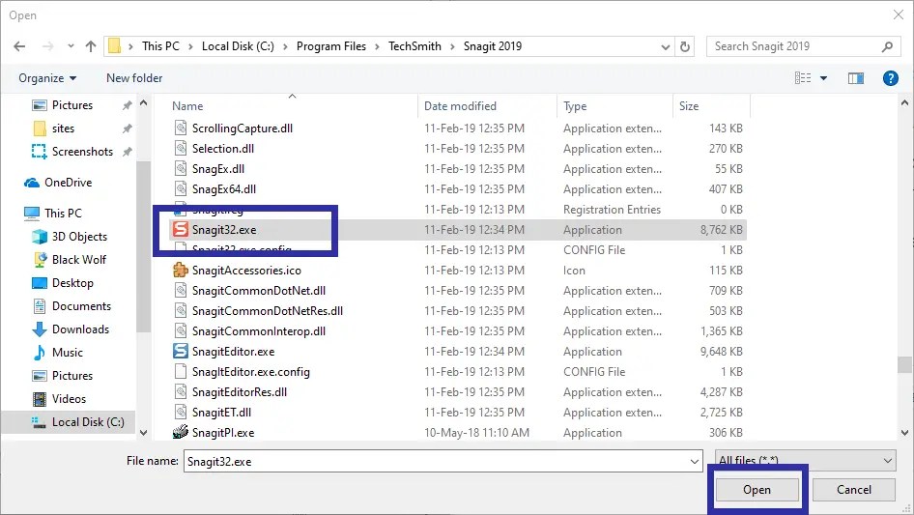Open the 3D Objects folder in sidebar
The width and height of the screenshot is (914, 515).
[79, 237]
